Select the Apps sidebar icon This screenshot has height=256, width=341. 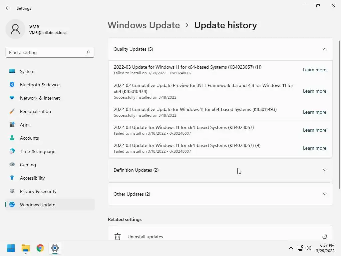tap(12, 125)
